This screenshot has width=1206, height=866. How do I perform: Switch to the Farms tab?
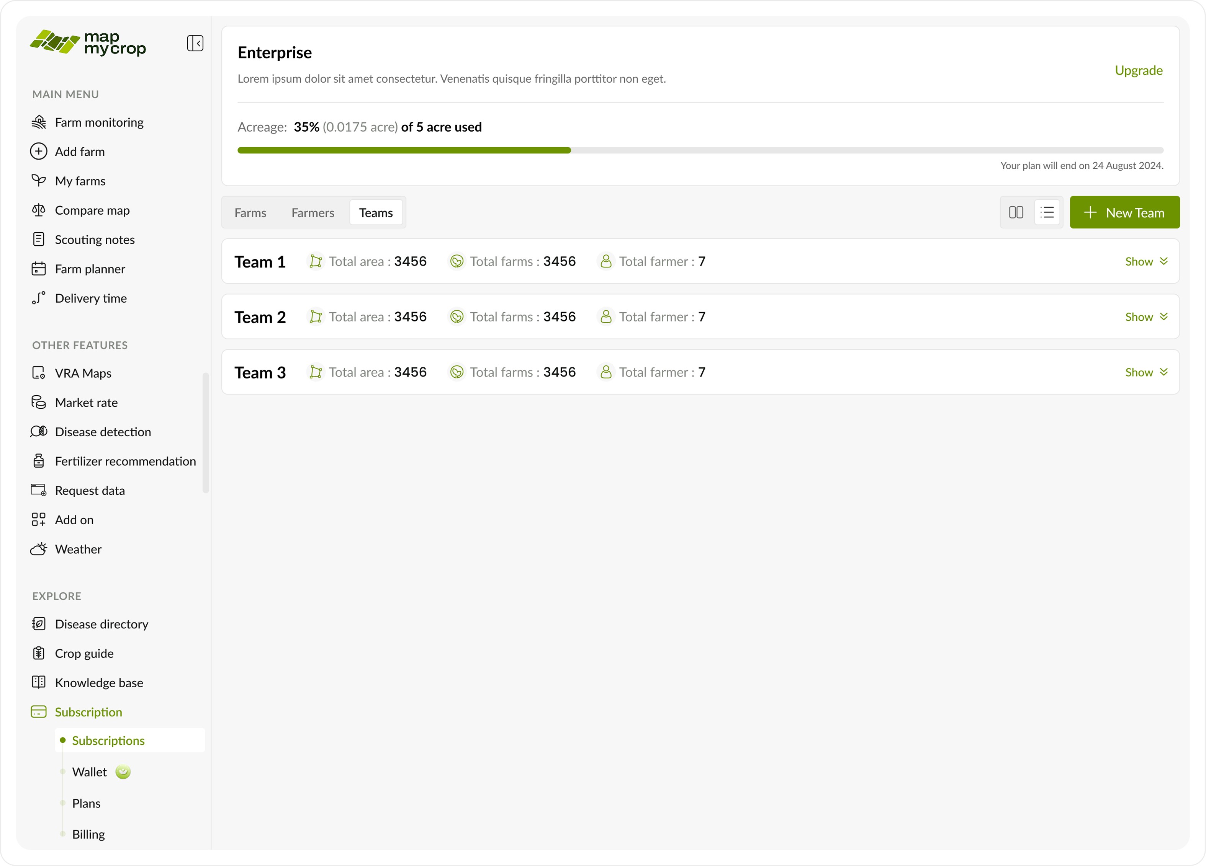(250, 212)
